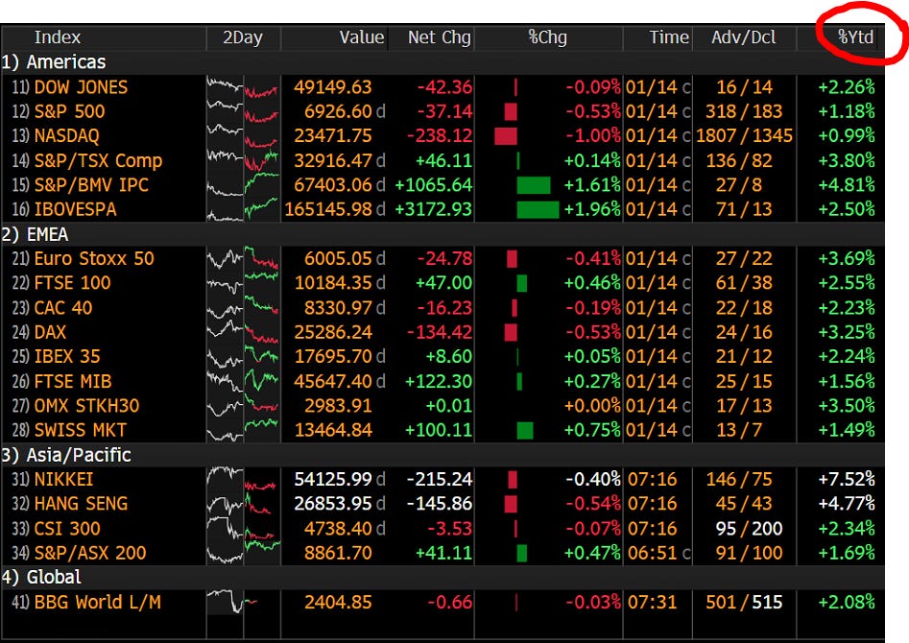This screenshot has height=643, width=909.
Task: Open the FTSE MIB index
Action: tap(72, 382)
